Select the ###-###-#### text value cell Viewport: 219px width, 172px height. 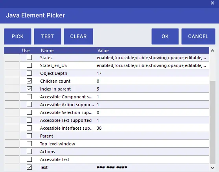click(153, 167)
